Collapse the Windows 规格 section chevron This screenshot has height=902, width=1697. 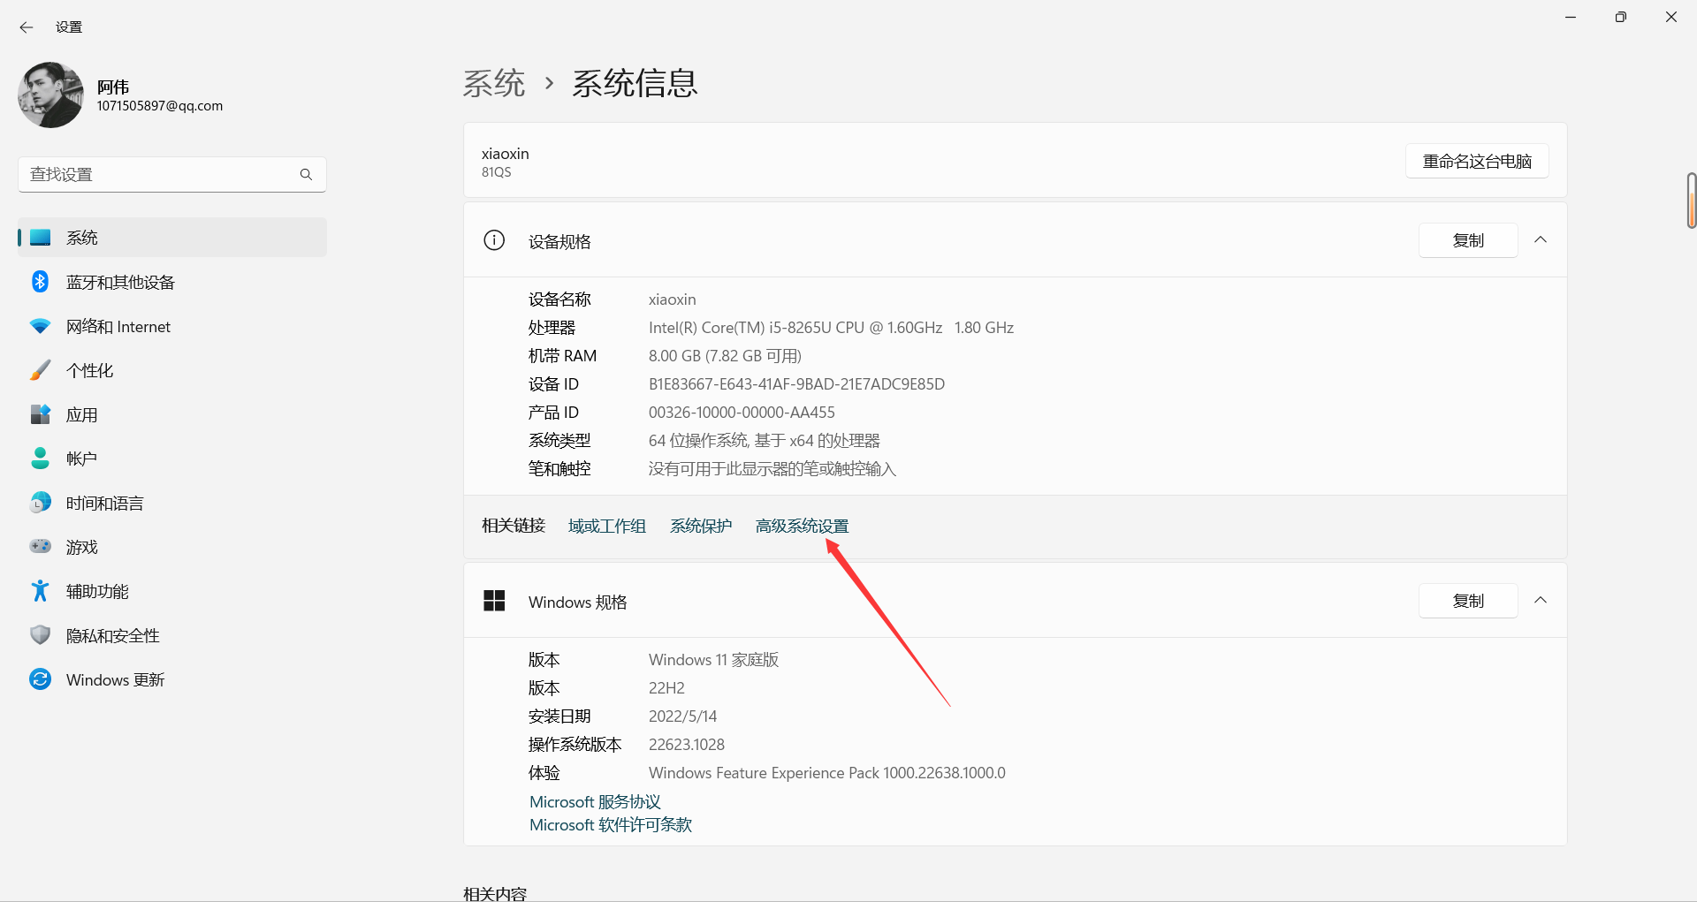coord(1541,601)
